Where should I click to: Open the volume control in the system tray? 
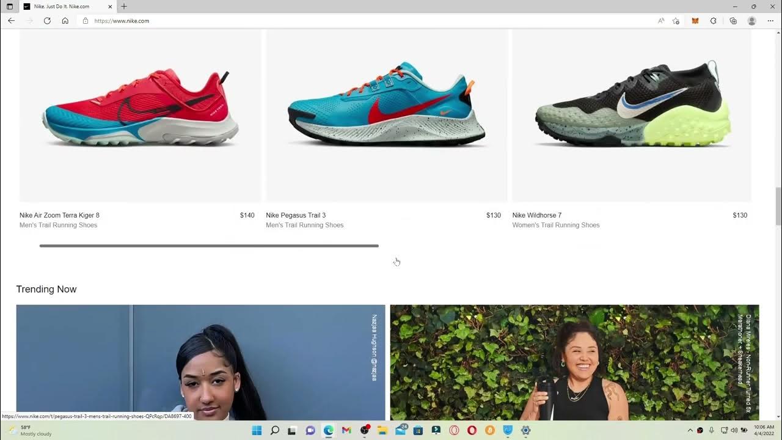click(x=734, y=430)
